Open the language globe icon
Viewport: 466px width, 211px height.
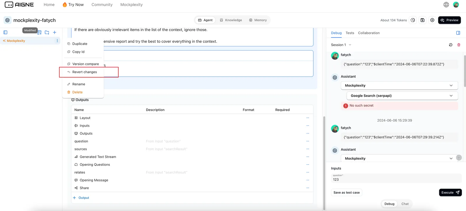tap(446, 5)
